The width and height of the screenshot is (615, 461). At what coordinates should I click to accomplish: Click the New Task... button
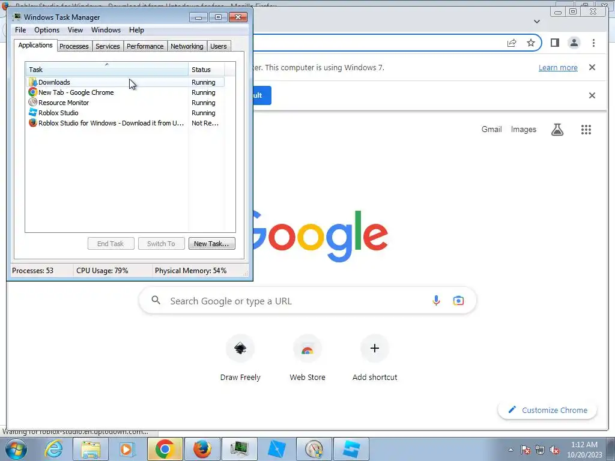point(212,244)
